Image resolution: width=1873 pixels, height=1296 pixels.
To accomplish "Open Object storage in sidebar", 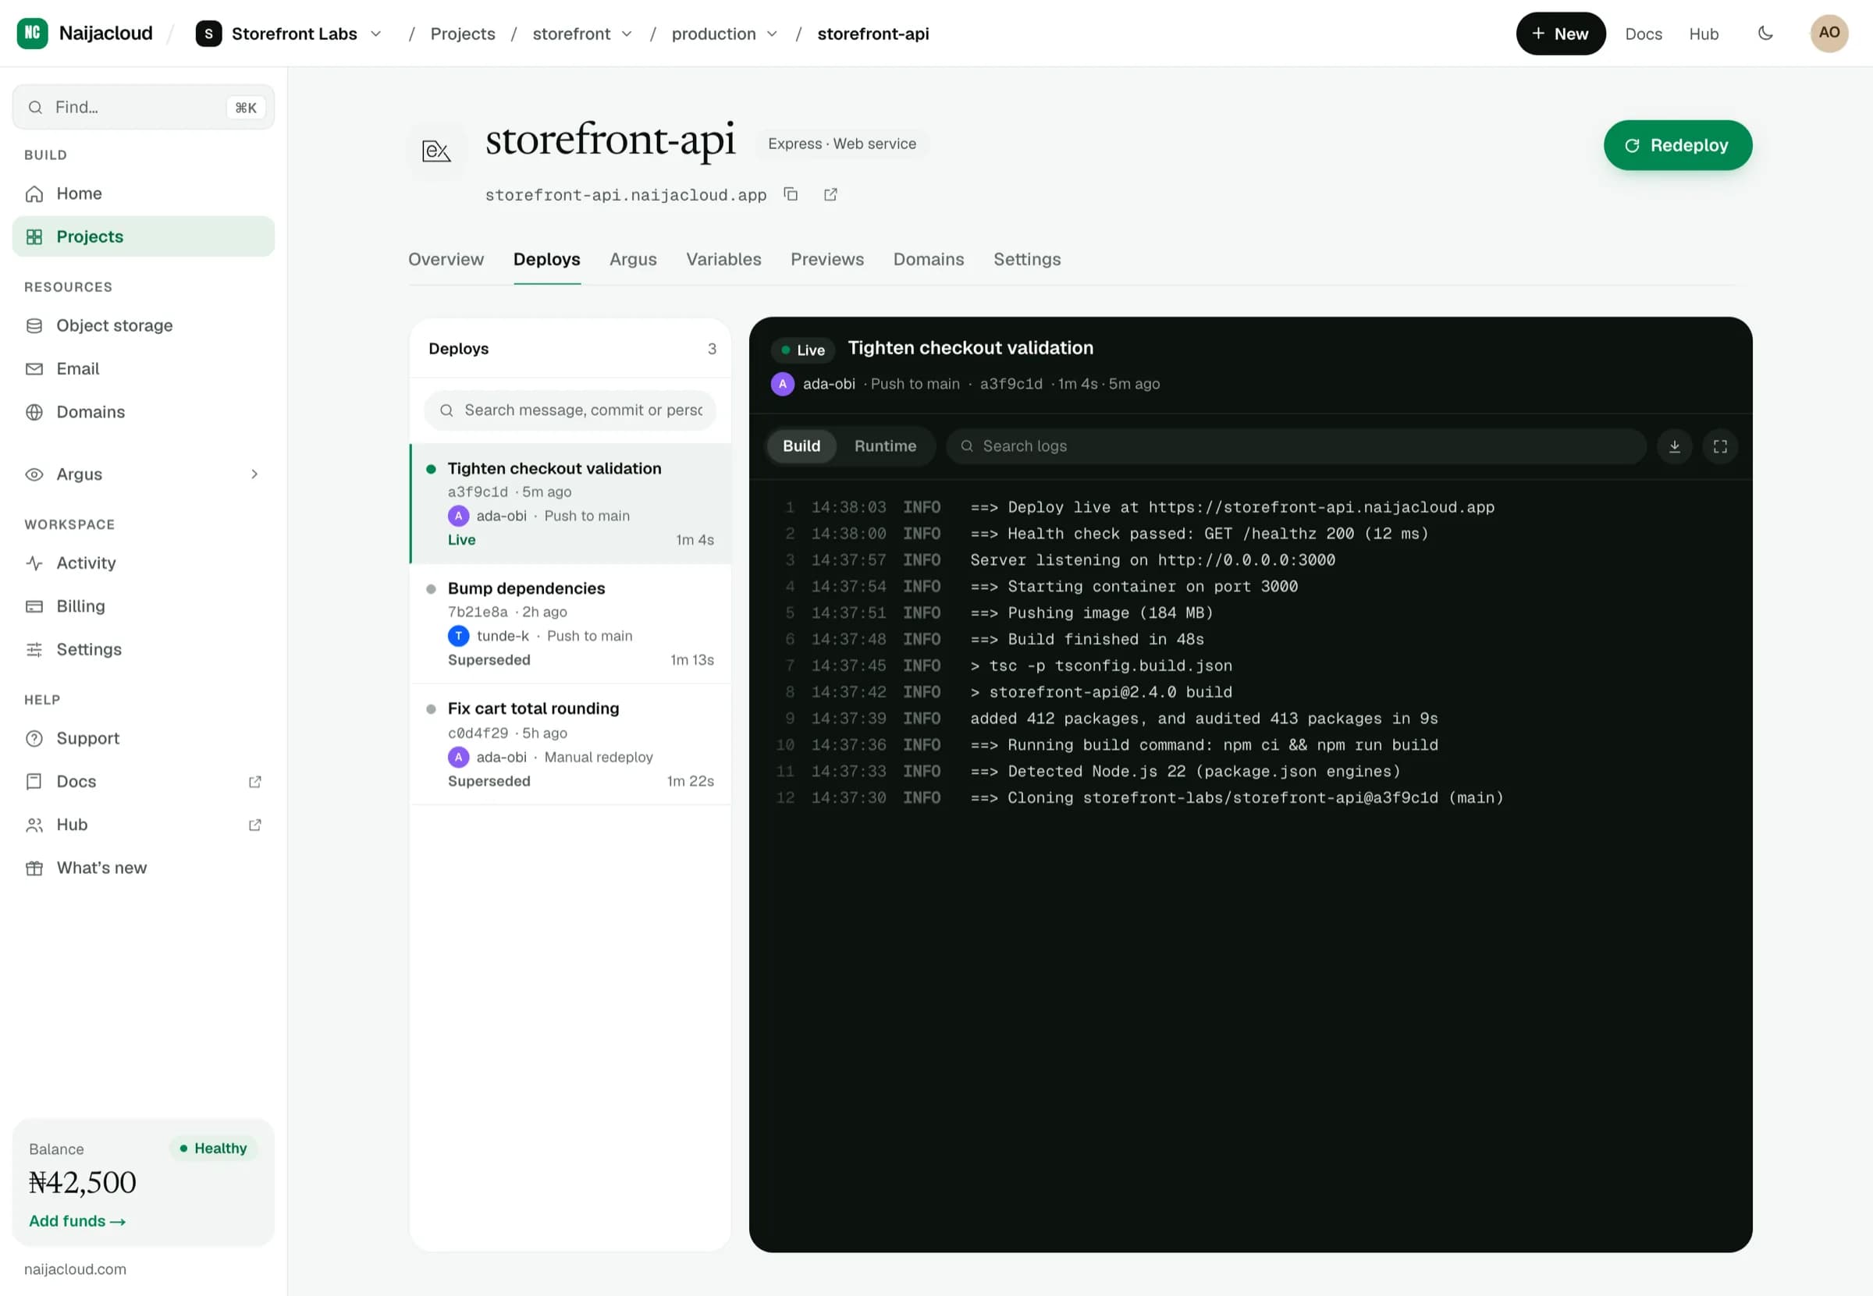I will click(x=143, y=325).
